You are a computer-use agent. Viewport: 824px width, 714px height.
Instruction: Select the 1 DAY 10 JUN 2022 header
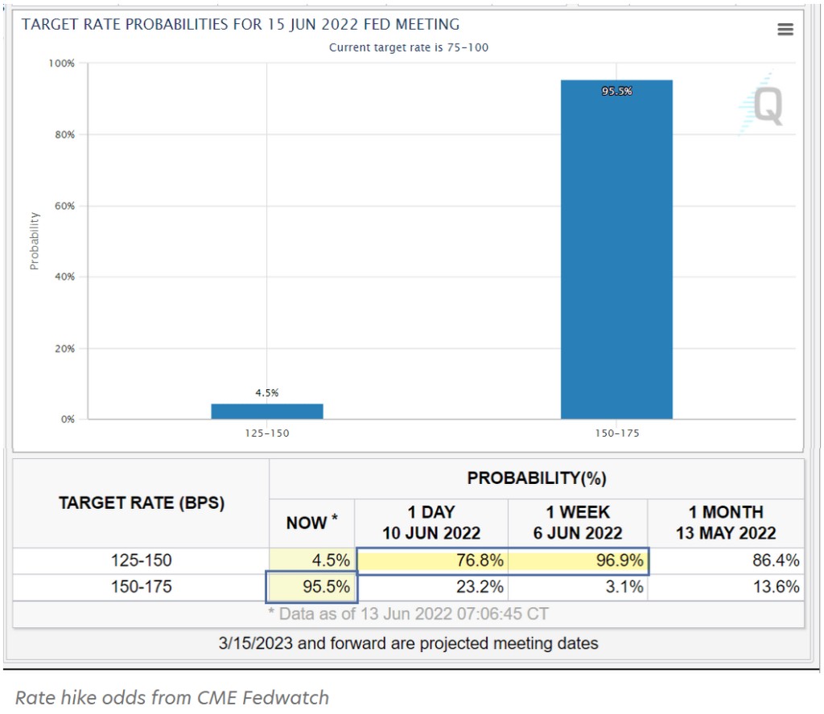[x=431, y=523]
